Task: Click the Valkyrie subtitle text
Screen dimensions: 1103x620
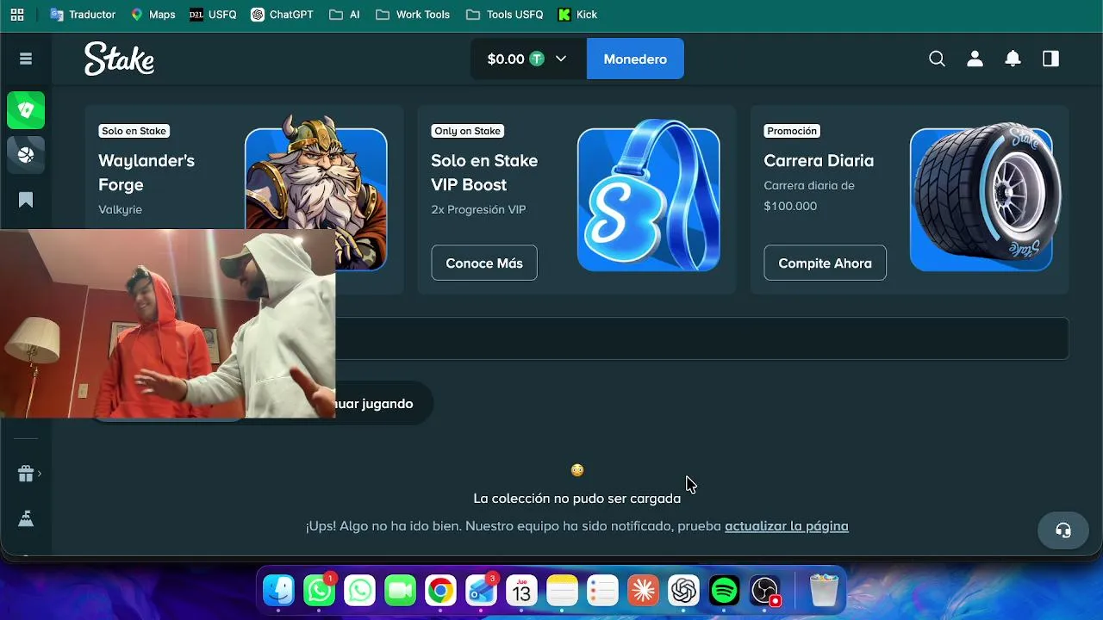Action: coord(120,209)
